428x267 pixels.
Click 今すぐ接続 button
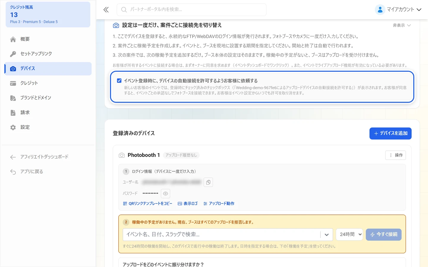[x=384, y=234]
